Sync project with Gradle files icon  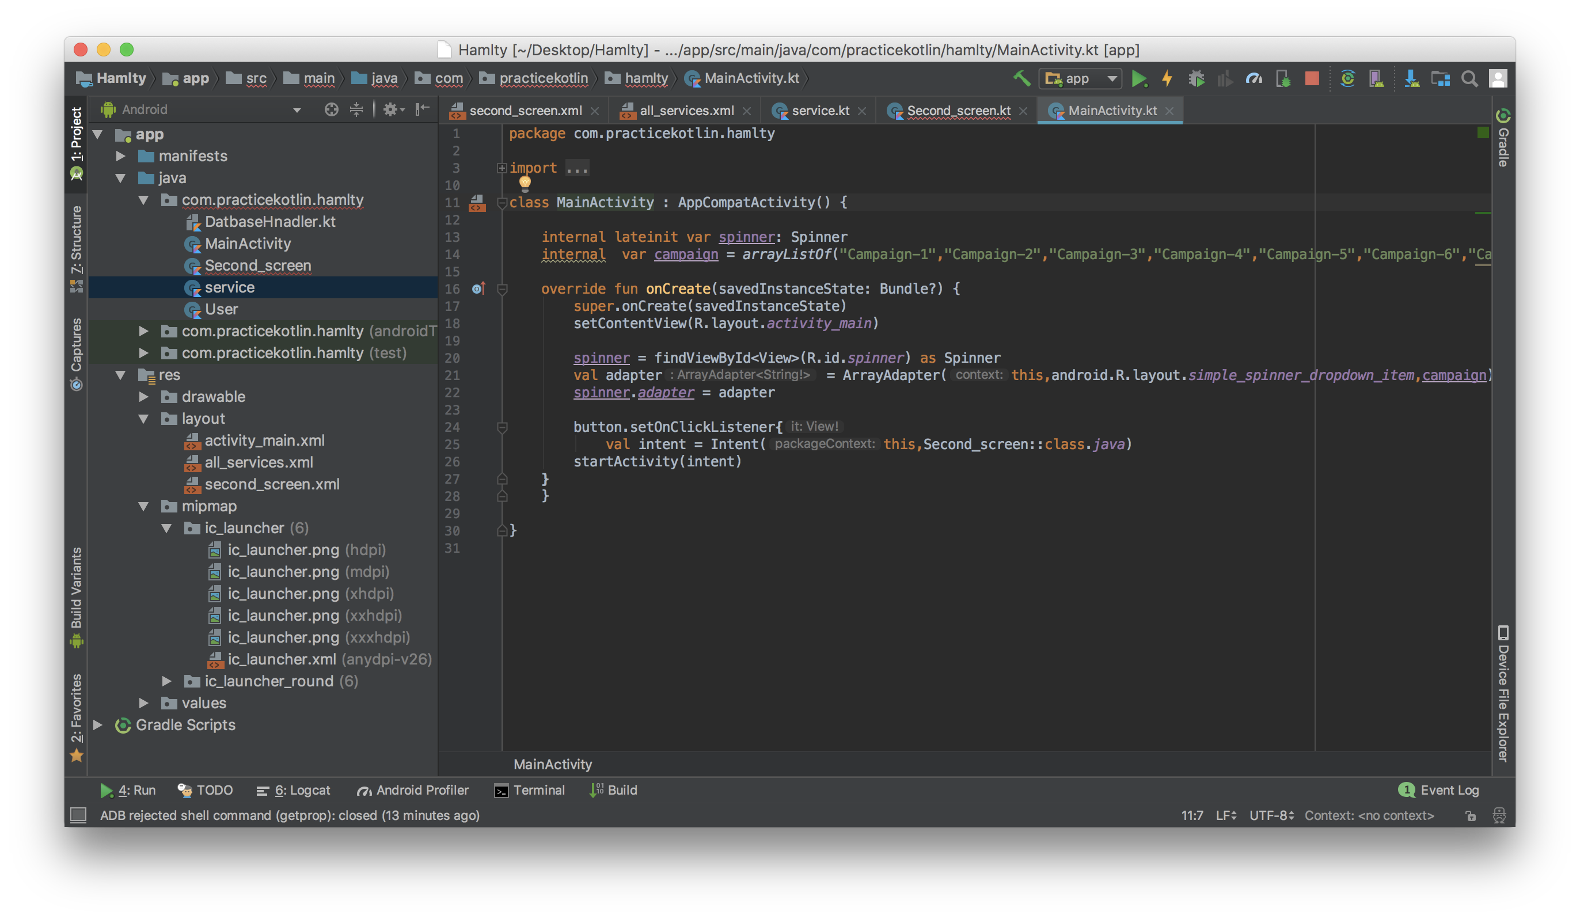[x=1347, y=78]
